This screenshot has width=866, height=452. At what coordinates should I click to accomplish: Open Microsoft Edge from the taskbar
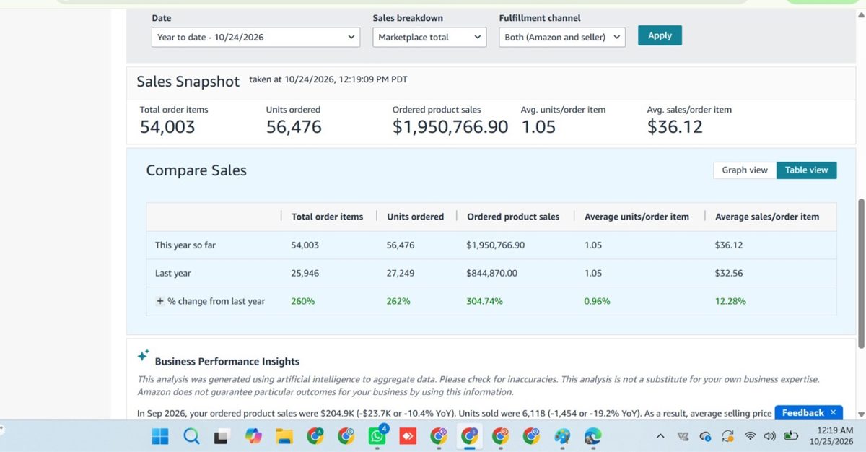(x=593, y=436)
